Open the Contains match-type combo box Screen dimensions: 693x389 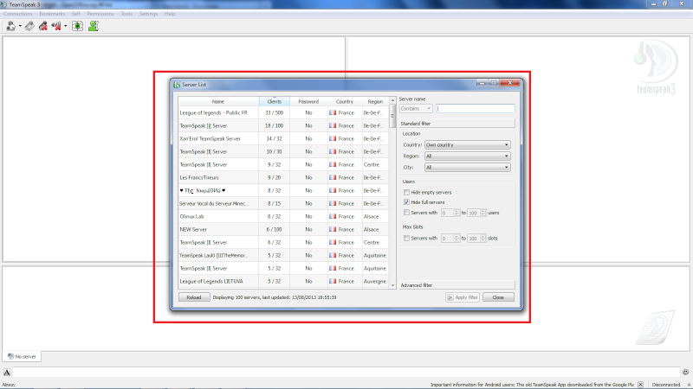pos(416,109)
